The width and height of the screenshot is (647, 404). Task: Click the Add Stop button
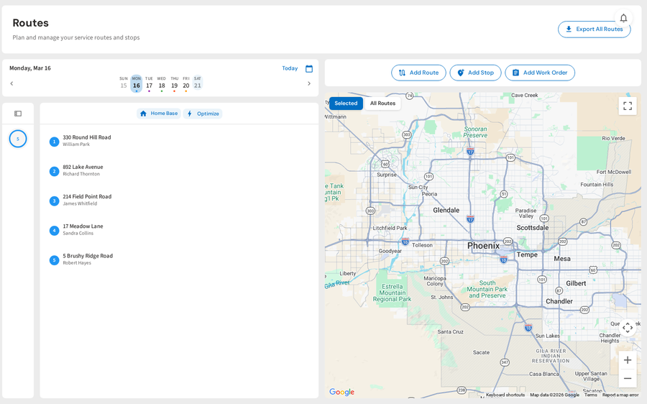click(475, 73)
